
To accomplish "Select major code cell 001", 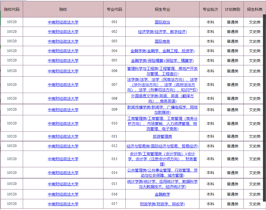I will coord(114,22).
